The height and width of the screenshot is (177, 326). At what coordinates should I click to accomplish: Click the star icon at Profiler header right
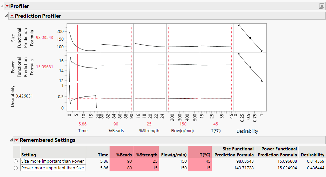click(321, 6)
